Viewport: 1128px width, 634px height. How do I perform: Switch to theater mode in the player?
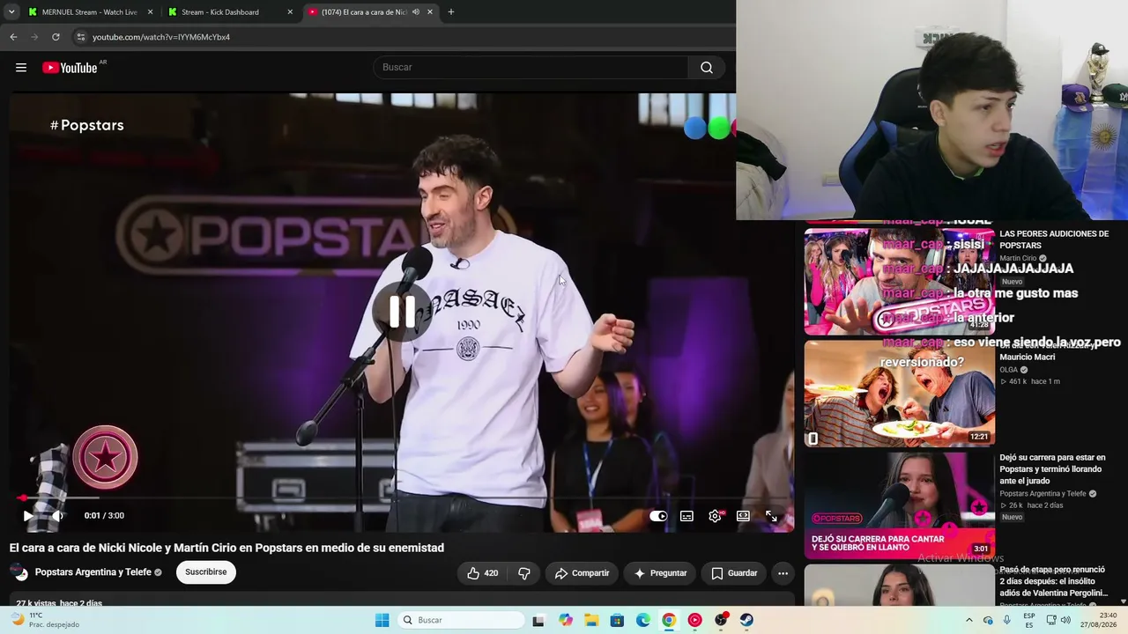tap(743, 516)
